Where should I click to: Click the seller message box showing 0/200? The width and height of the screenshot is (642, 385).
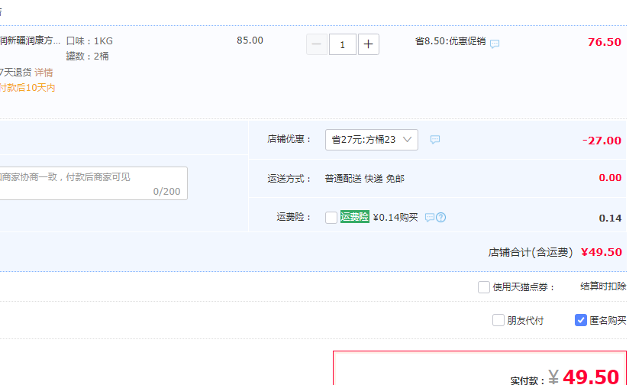92,183
